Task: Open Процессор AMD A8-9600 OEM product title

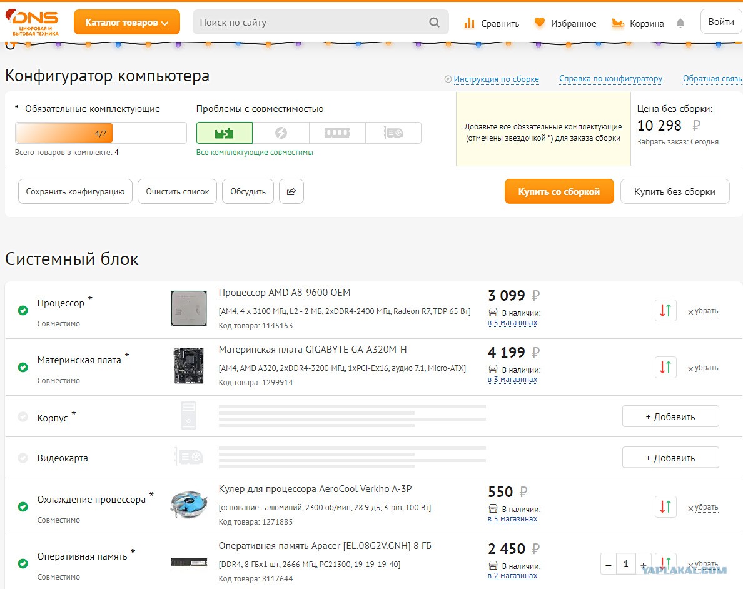Action: pos(285,293)
